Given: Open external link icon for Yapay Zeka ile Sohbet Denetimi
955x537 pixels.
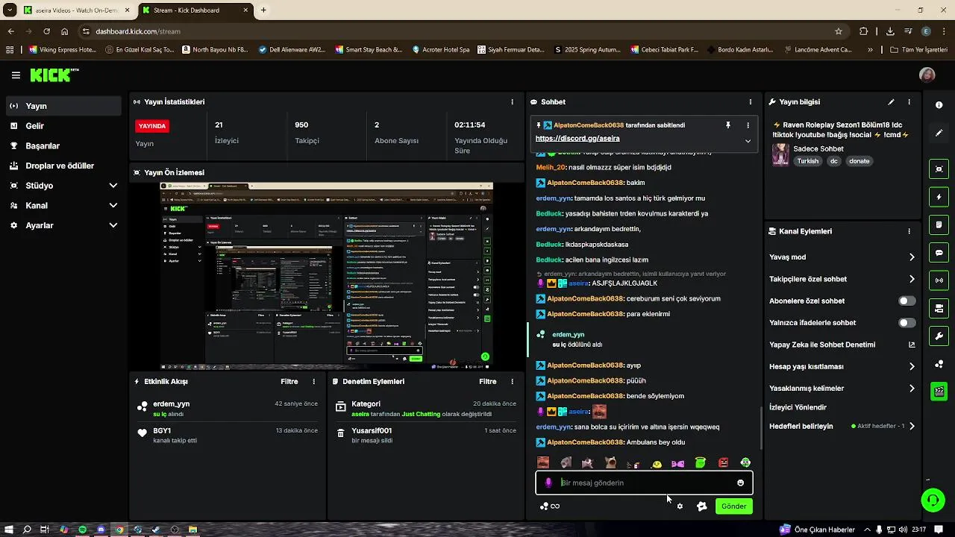Looking at the screenshot, I should [x=912, y=345].
